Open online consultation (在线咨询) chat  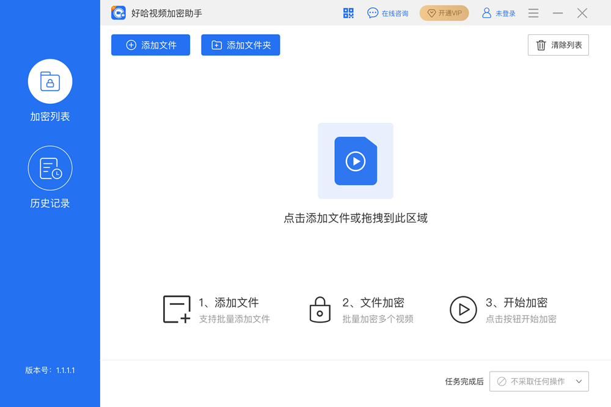pyautogui.click(x=387, y=13)
